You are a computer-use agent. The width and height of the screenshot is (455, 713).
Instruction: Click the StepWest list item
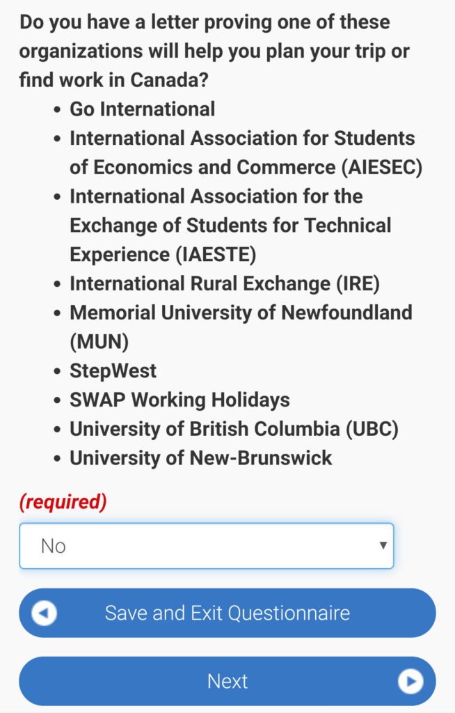(x=113, y=370)
